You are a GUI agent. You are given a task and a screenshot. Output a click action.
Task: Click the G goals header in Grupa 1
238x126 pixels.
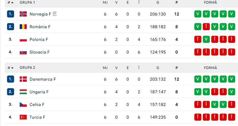click(158, 2)
